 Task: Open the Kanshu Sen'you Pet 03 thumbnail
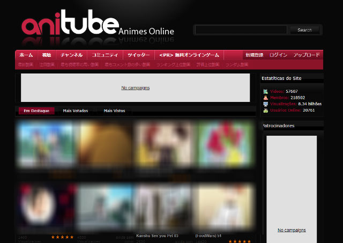point(163,207)
